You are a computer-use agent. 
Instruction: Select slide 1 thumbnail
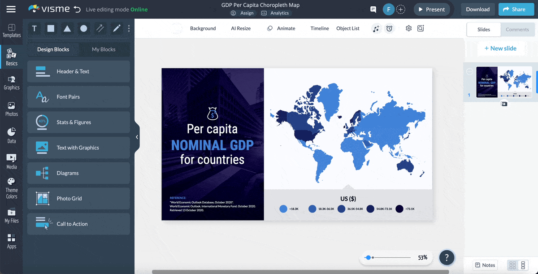(504, 83)
